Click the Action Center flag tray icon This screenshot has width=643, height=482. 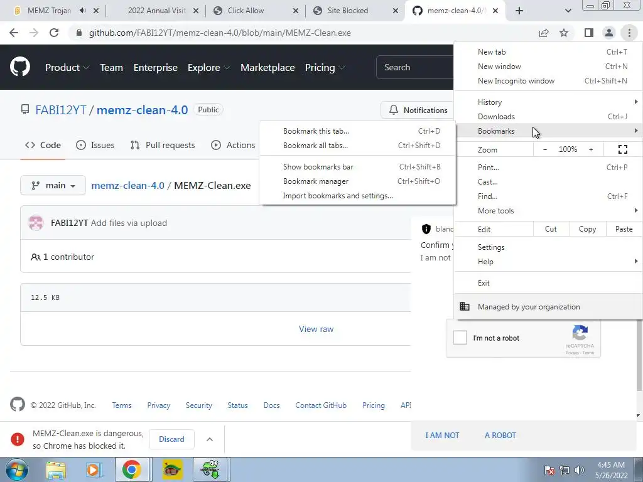[x=549, y=470]
